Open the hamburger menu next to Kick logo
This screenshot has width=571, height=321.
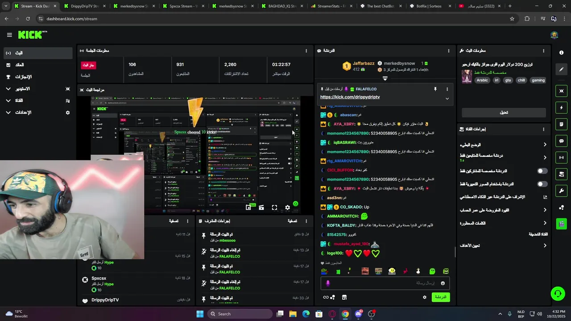click(x=9, y=35)
